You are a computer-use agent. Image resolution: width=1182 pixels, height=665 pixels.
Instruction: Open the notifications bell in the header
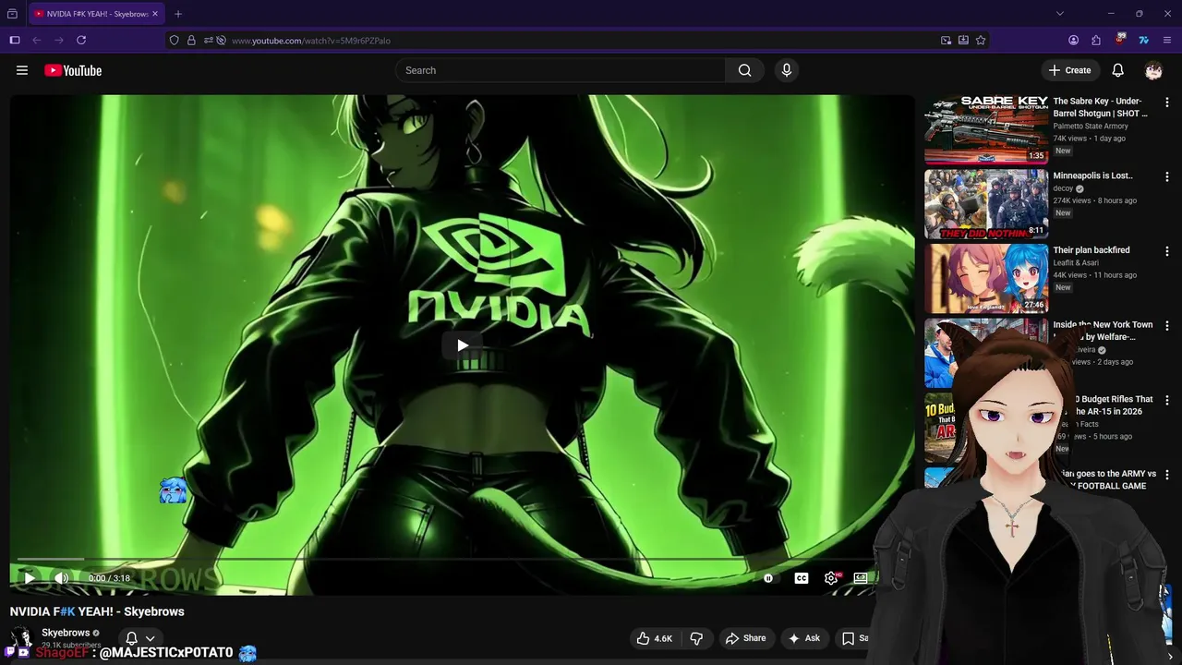[x=1117, y=70]
